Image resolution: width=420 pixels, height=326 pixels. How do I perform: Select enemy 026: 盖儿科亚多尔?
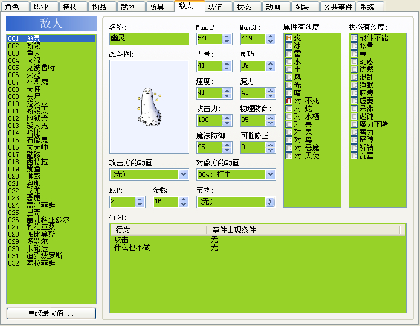coord(51,220)
